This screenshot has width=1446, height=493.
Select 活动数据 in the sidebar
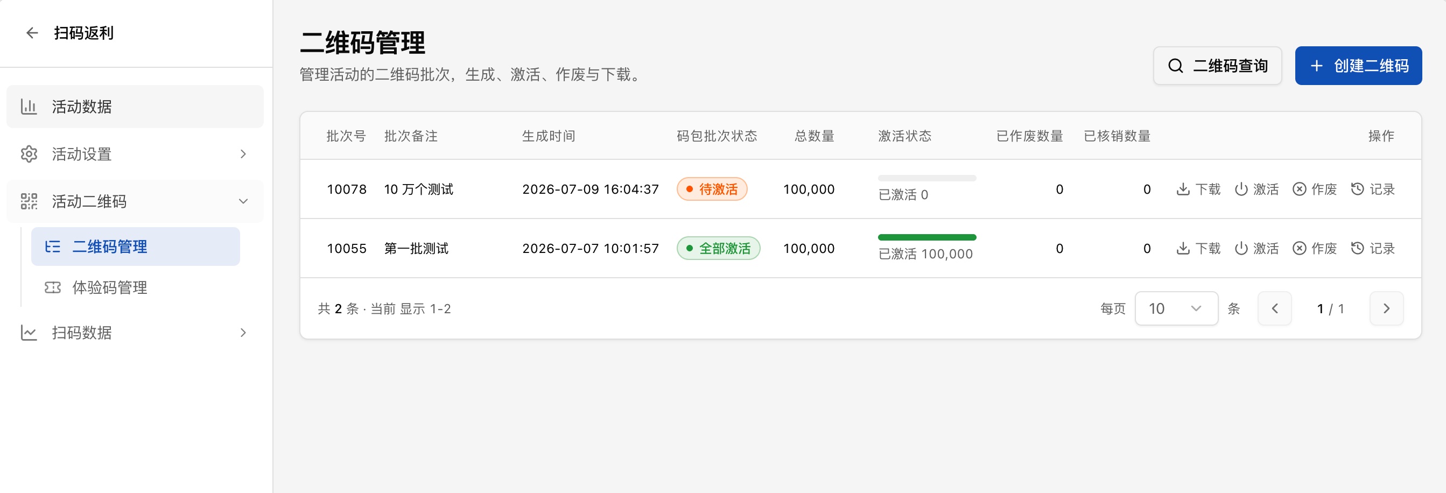click(135, 107)
